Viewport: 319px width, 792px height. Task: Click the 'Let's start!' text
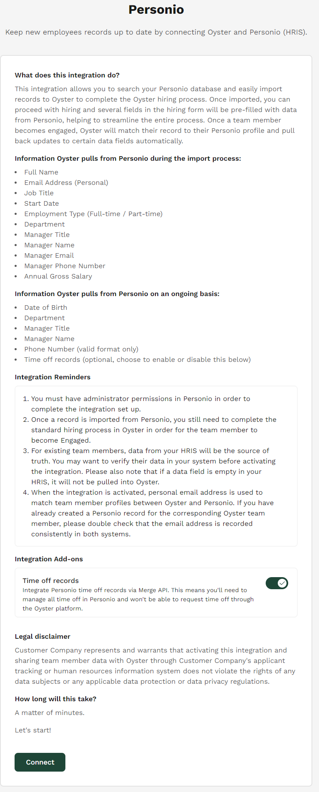click(33, 730)
